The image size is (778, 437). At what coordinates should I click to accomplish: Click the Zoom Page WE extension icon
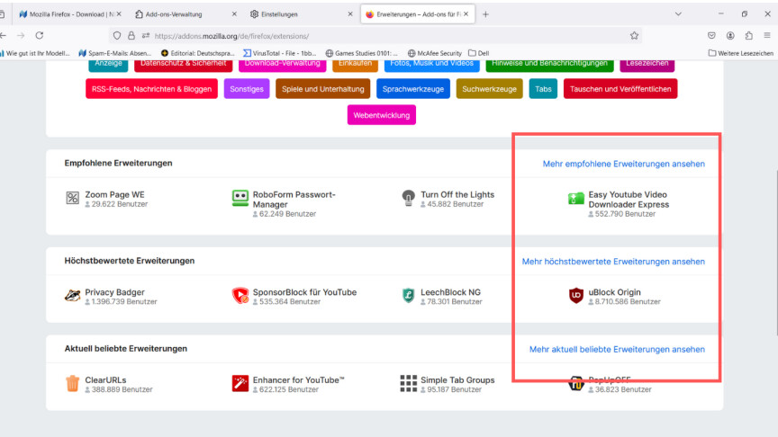pos(72,198)
